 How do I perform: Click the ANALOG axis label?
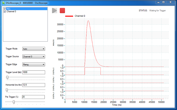pos(54,43)
